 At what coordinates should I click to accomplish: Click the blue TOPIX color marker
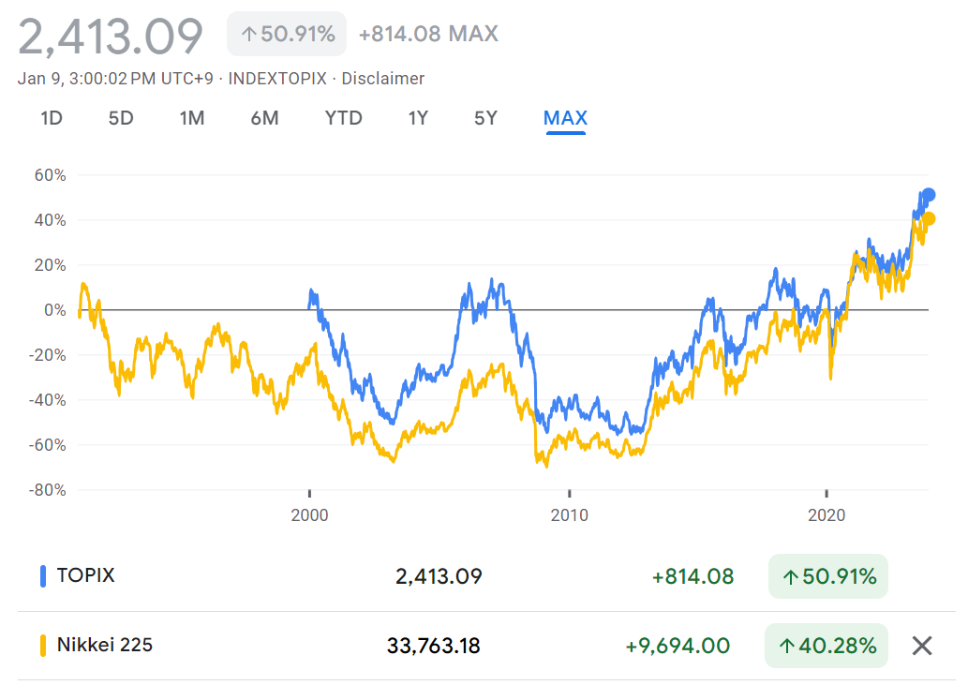click(x=42, y=576)
